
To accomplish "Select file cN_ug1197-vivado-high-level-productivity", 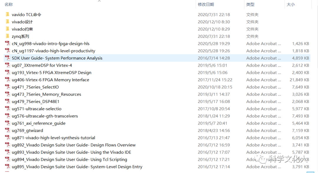I will (x=53, y=51).
